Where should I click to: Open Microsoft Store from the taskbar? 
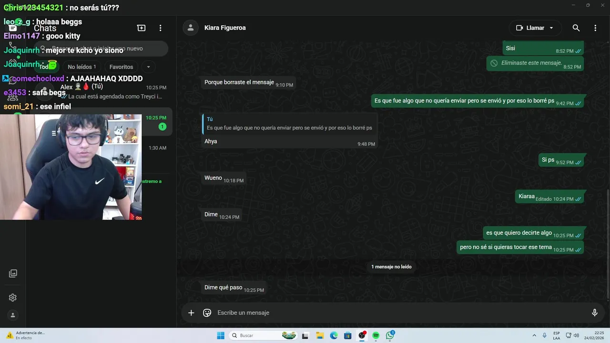point(348,335)
